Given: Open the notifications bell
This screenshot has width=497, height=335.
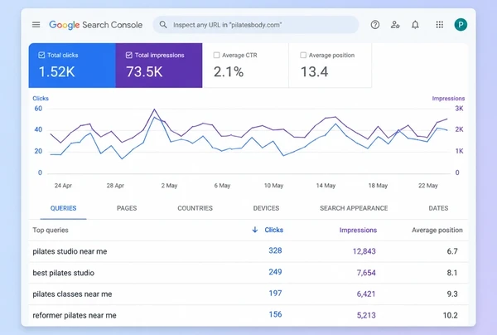Looking at the screenshot, I should click(415, 24).
